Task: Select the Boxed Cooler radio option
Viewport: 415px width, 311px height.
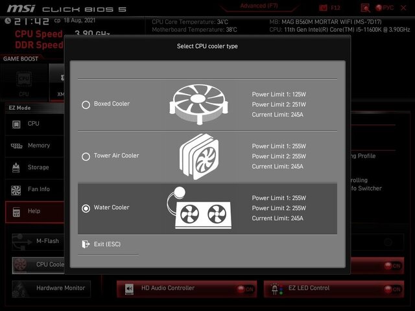Action: (86, 104)
